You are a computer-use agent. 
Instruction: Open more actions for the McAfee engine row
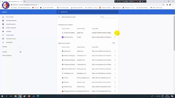115,37
